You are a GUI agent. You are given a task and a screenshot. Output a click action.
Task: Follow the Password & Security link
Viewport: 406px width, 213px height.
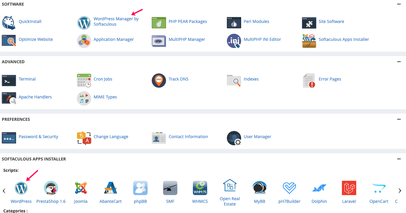pyautogui.click(x=38, y=137)
